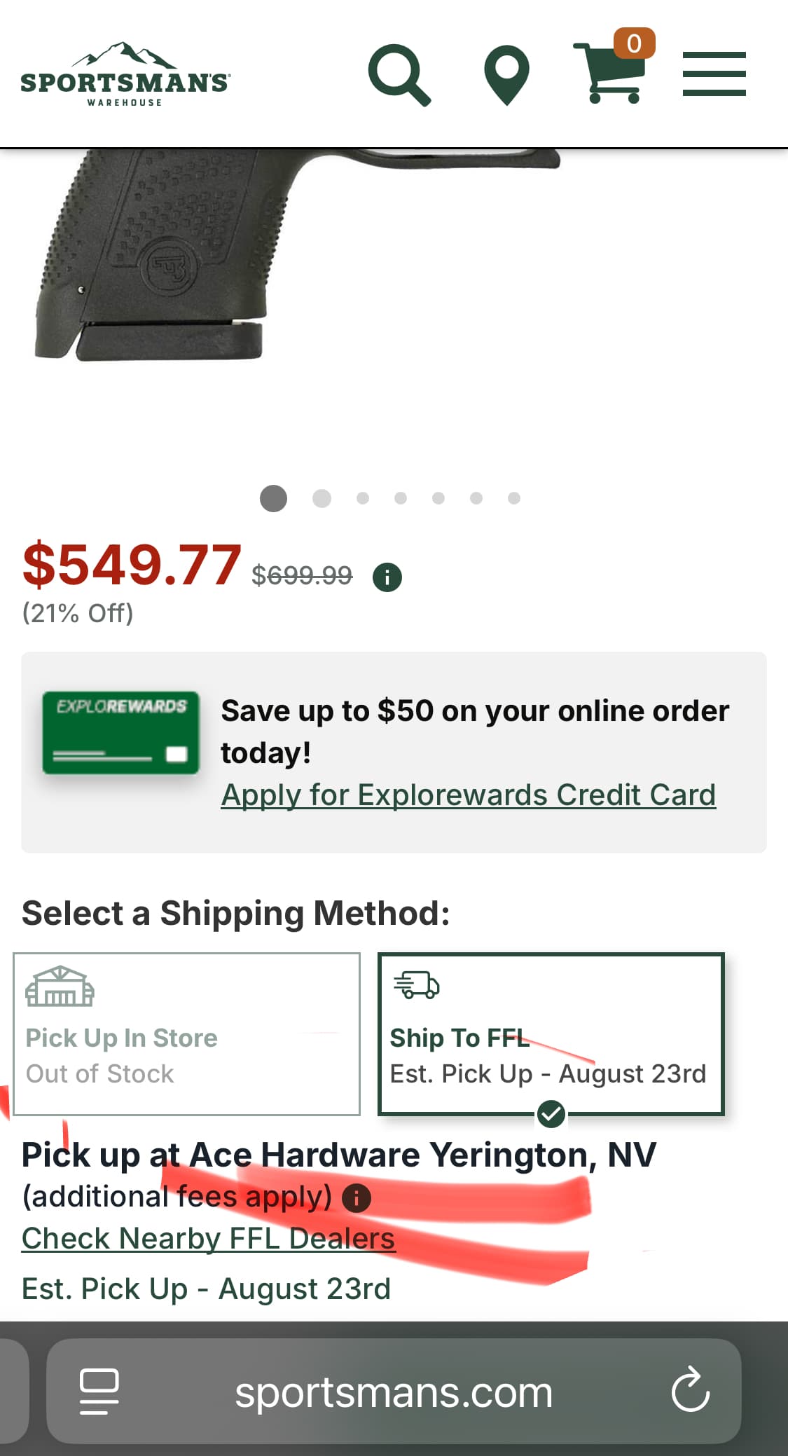
Task: Jump to second product image dot
Action: (x=322, y=498)
